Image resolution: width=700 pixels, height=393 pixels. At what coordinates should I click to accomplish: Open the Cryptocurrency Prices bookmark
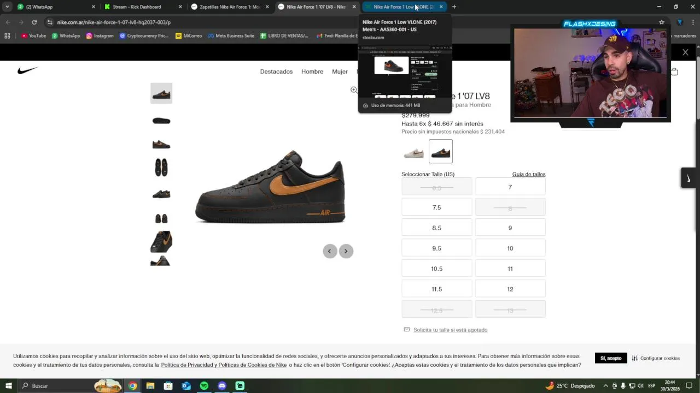click(x=144, y=36)
